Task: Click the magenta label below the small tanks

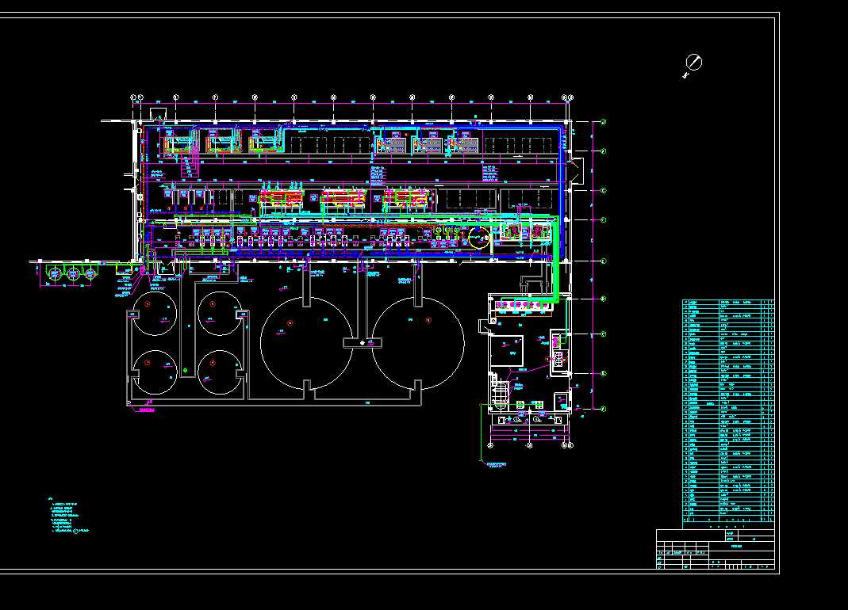Action: [147, 410]
